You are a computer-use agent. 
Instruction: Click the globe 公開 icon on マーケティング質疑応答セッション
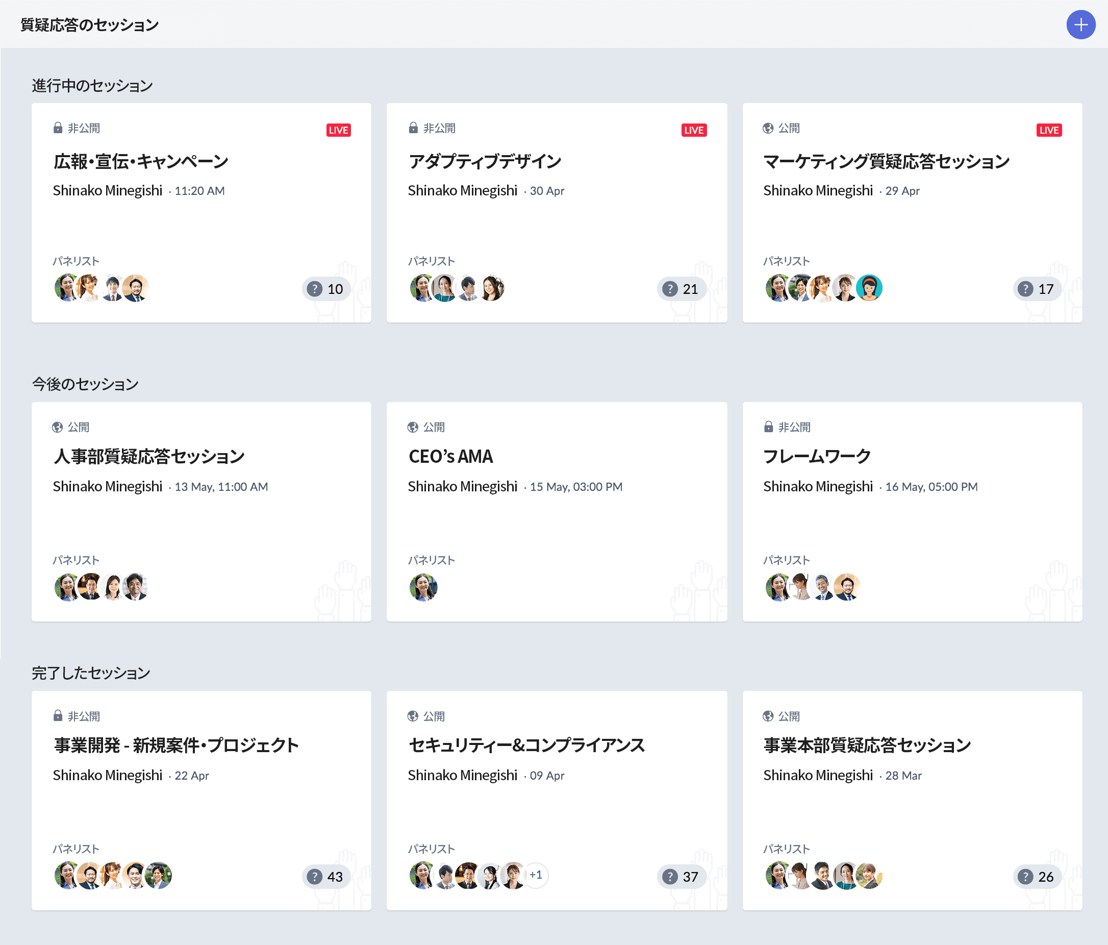click(x=767, y=129)
